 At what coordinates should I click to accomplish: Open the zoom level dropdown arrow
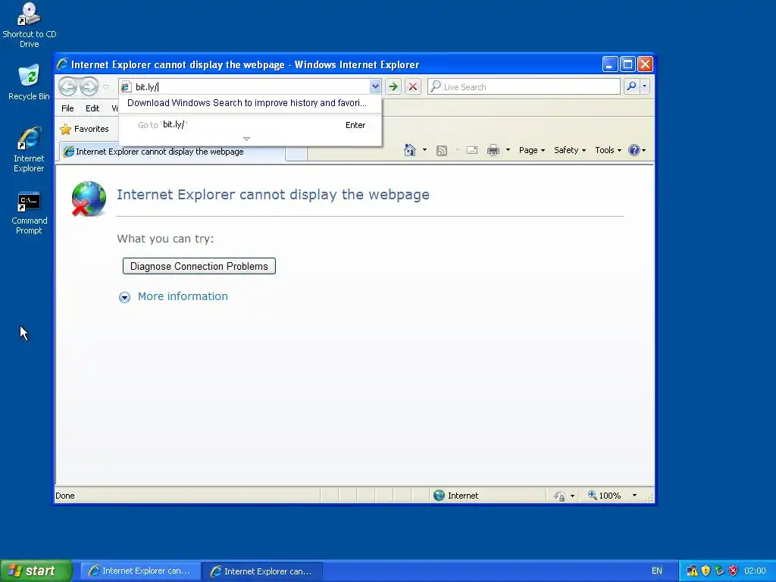[x=634, y=496]
